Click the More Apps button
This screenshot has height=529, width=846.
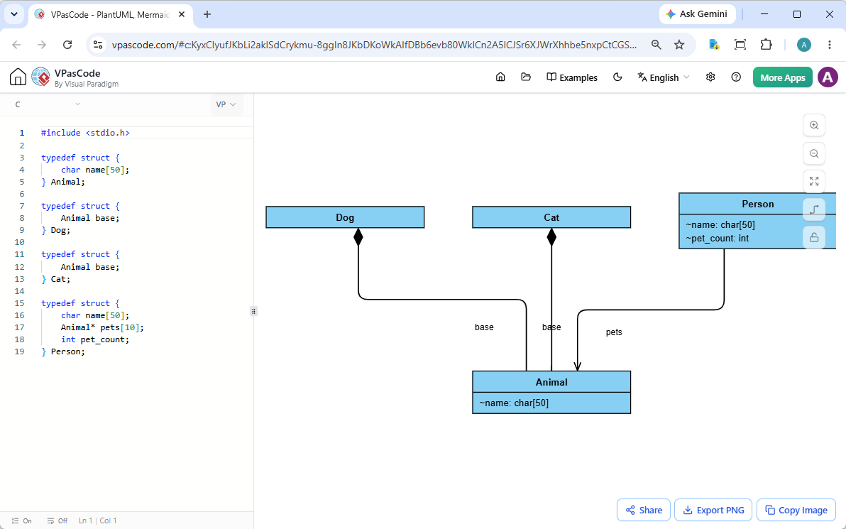pos(782,77)
